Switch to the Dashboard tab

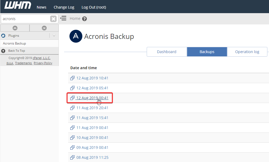167,52
